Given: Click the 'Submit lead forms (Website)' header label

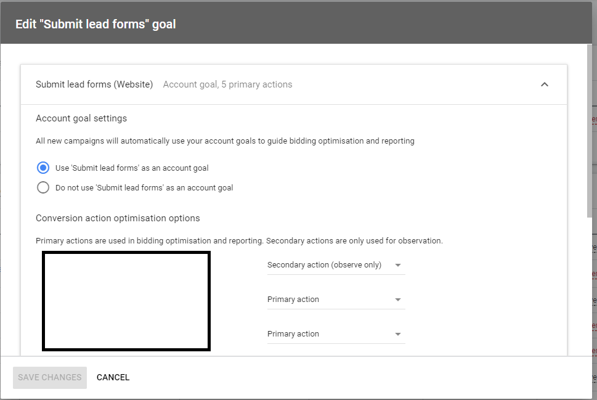Looking at the screenshot, I should pos(94,84).
